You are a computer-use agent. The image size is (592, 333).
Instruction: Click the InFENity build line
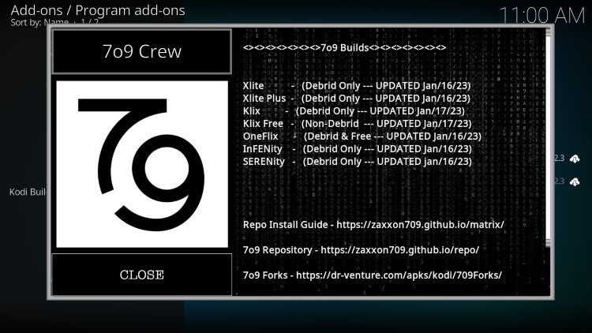pyautogui.click(x=357, y=149)
